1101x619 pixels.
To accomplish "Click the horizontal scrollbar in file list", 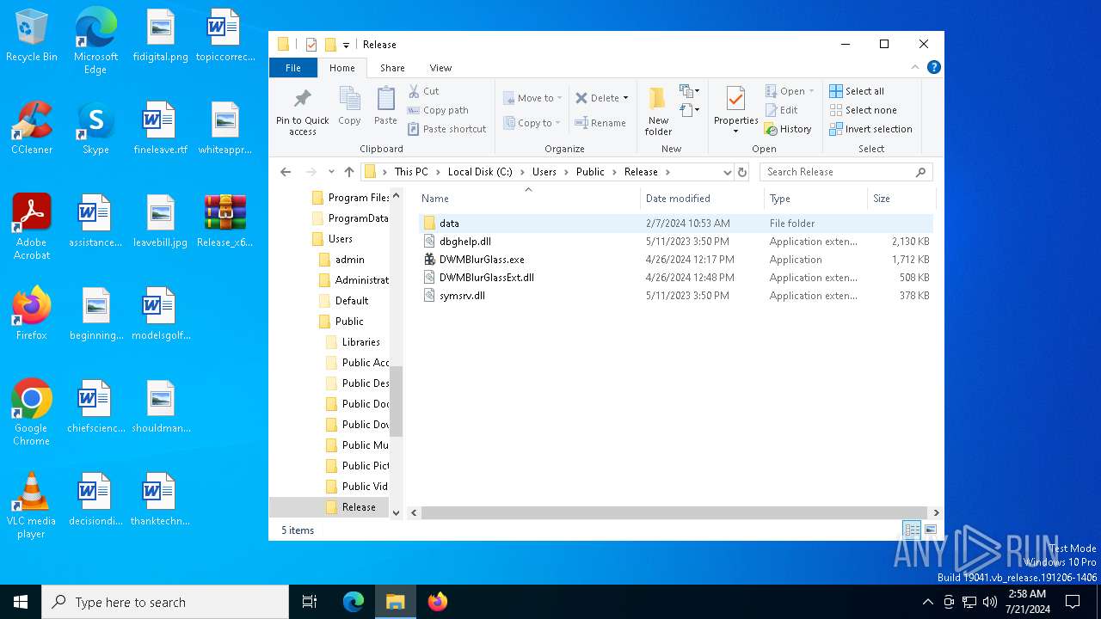I will tap(671, 512).
